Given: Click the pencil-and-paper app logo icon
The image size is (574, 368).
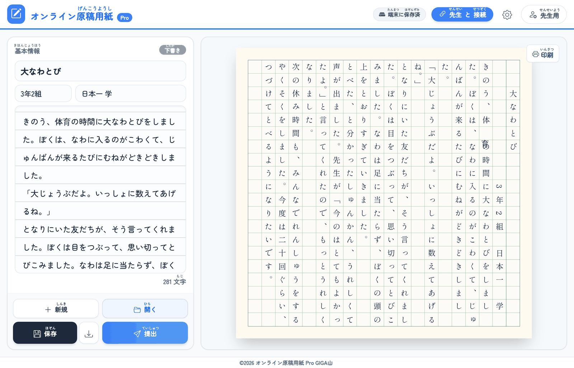Looking at the screenshot, I should tap(16, 14).
